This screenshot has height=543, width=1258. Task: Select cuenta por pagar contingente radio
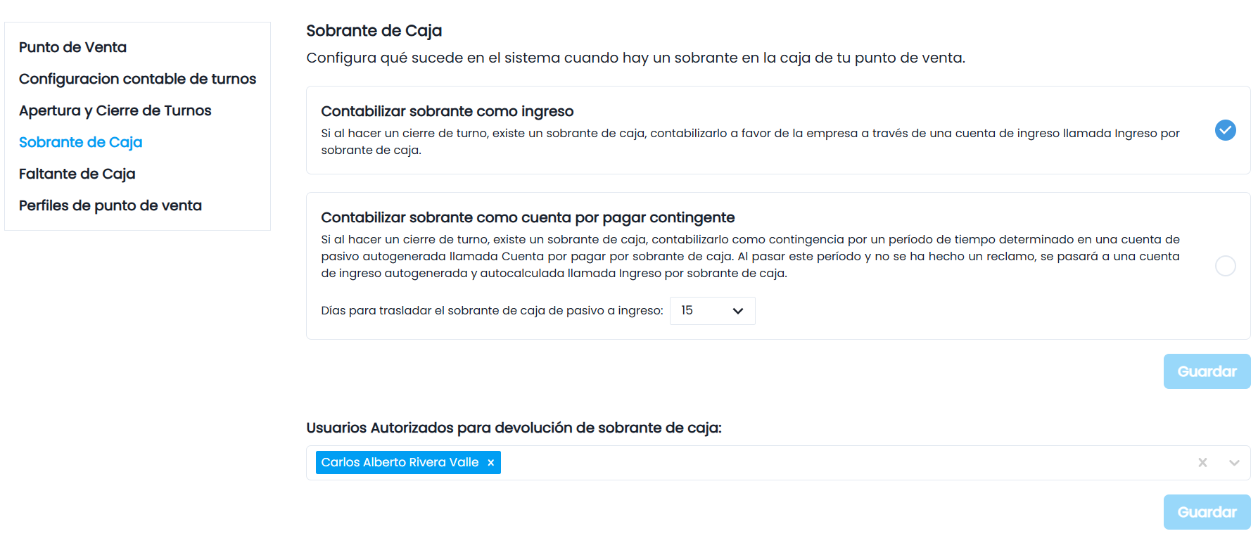click(1225, 266)
